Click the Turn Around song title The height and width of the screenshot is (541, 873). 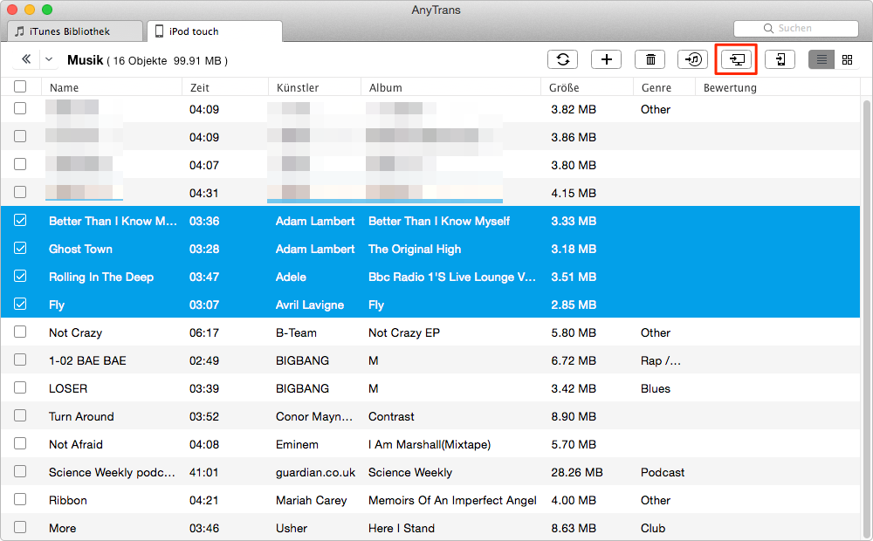click(x=81, y=416)
